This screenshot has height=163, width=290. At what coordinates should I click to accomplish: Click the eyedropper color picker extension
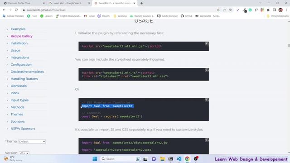(x=244, y=10)
